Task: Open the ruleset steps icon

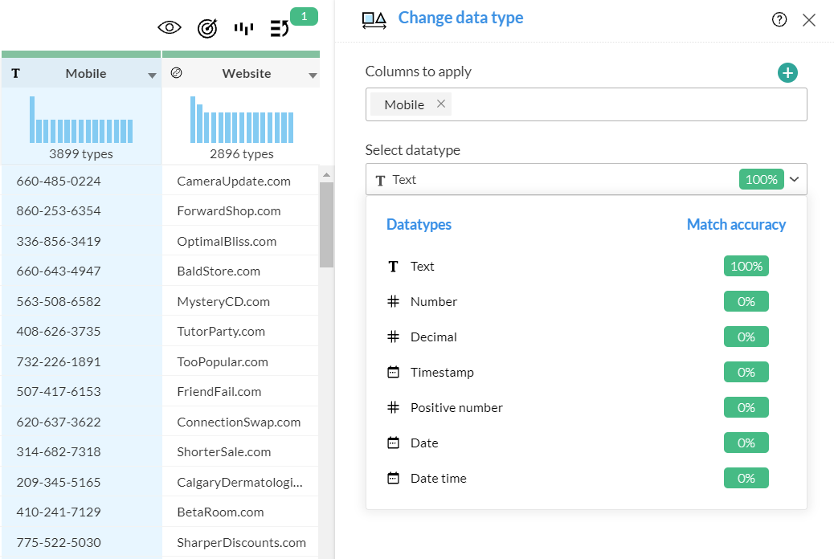Action: [x=280, y=28]
